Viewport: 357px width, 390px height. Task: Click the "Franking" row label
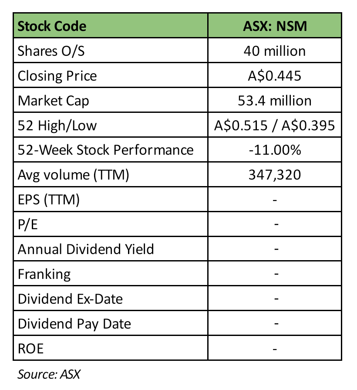[44, 274]
